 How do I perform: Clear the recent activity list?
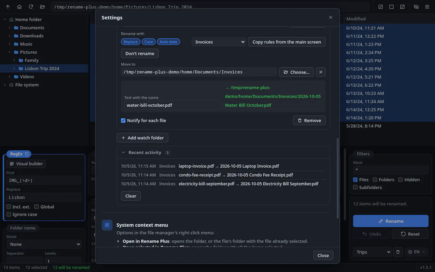[131, 196]
